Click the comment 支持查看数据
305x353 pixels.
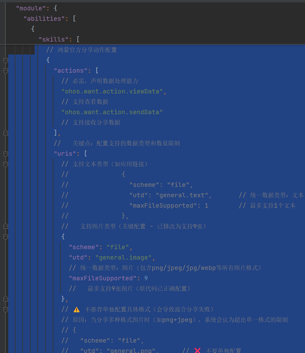[85, 102]
